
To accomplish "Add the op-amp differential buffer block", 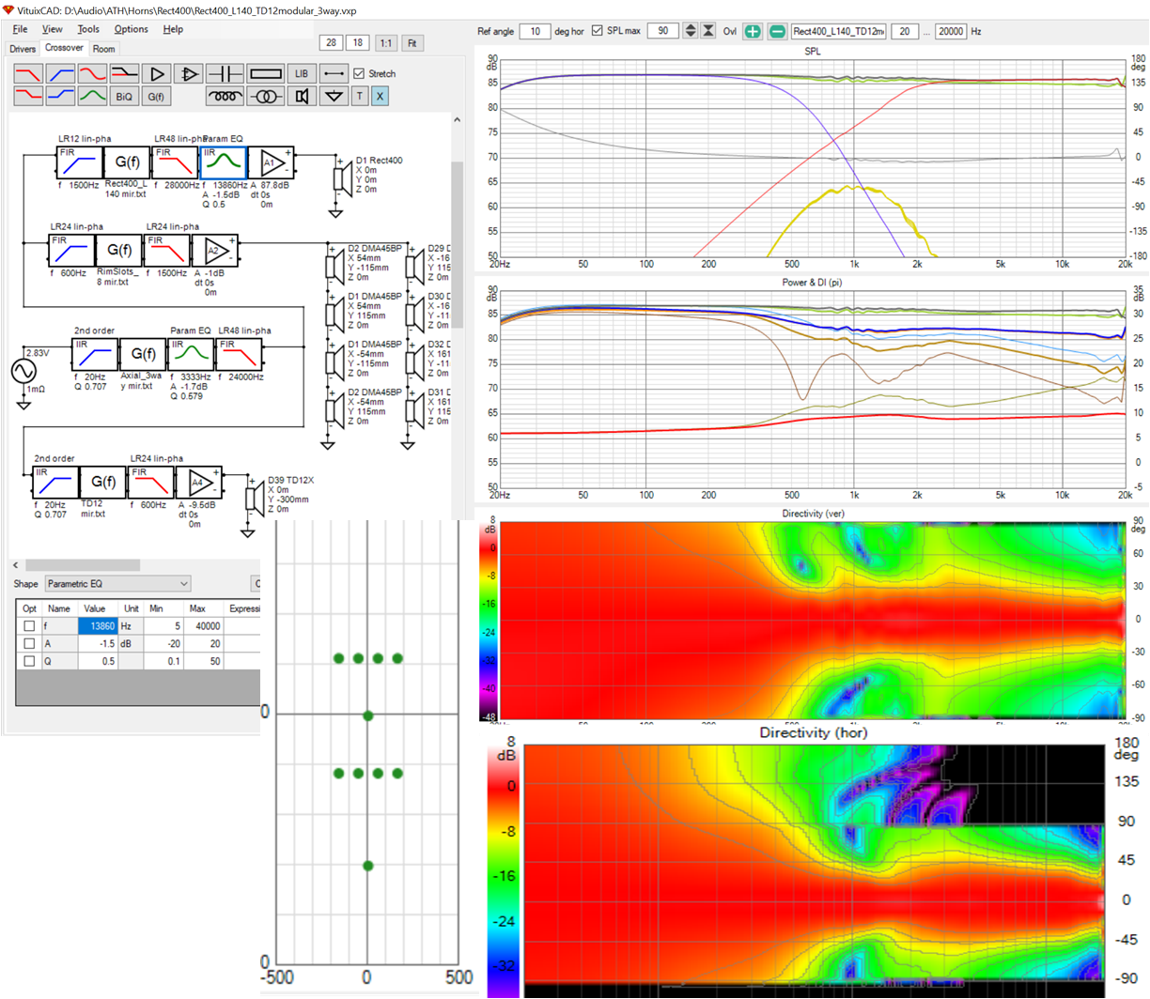I will [188, 73].
